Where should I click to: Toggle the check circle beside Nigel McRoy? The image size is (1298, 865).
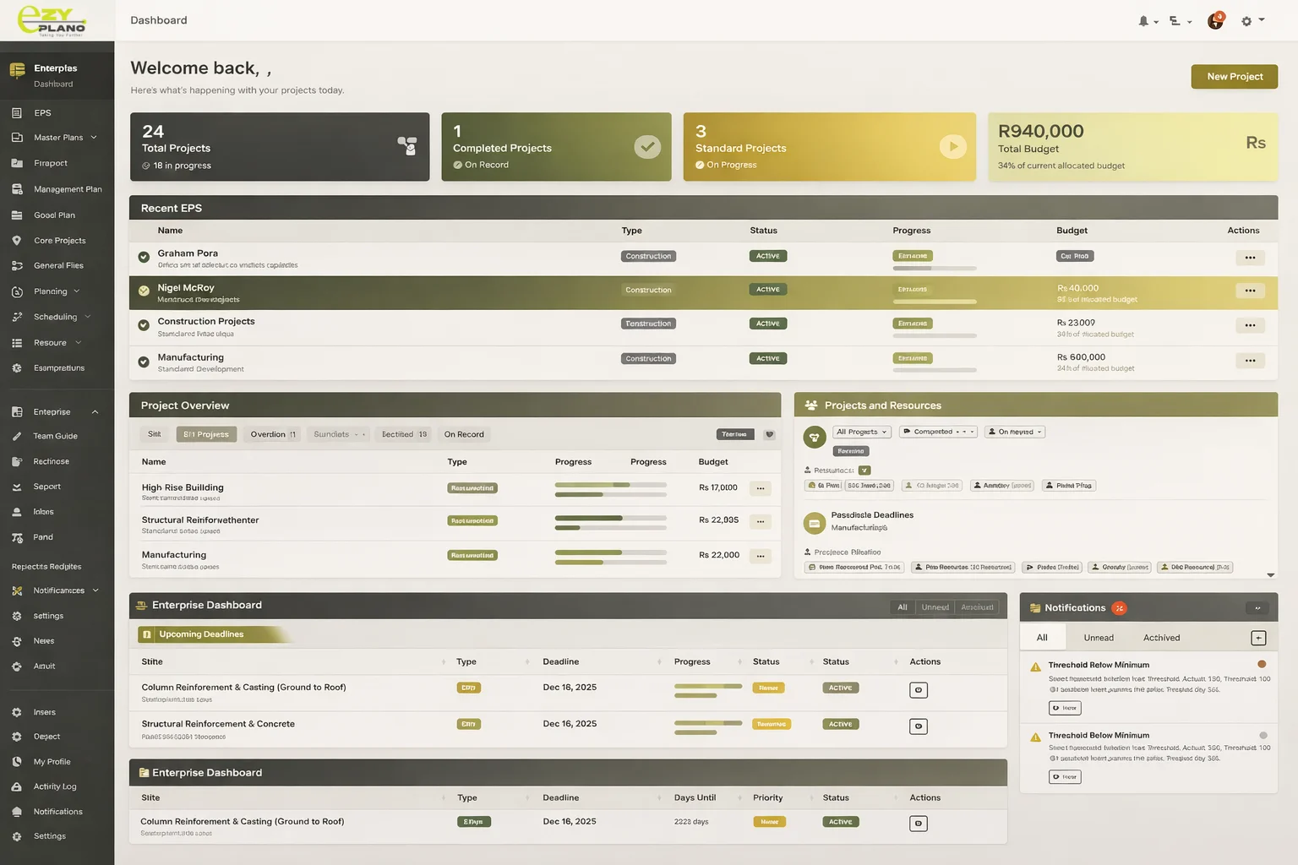(x=144, y=291)
